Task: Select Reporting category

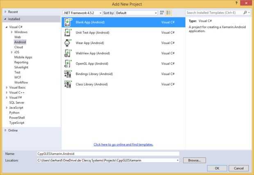Action: point(21,62)
